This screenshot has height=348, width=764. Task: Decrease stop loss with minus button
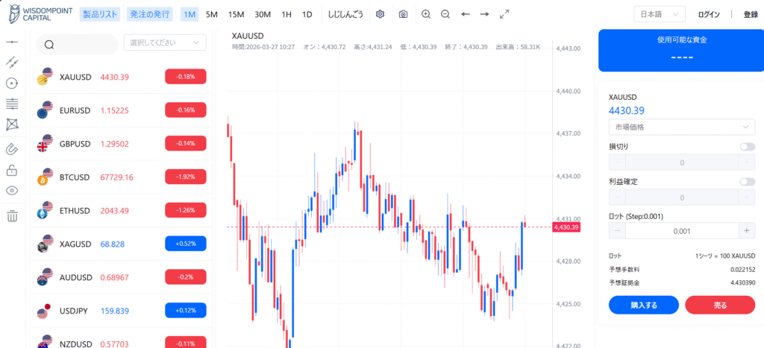pos(617,162)
